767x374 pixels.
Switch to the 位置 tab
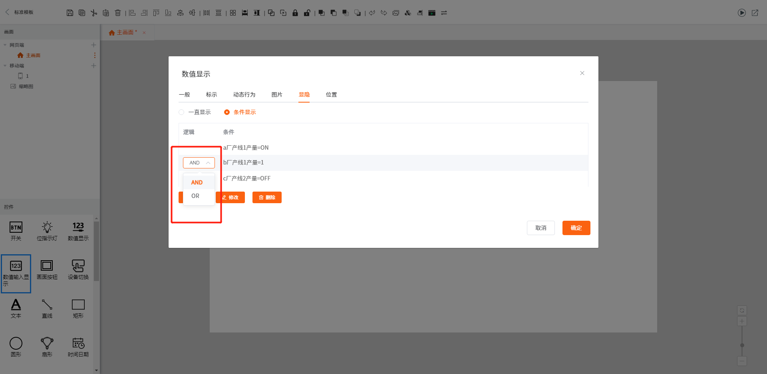[332, 95]
